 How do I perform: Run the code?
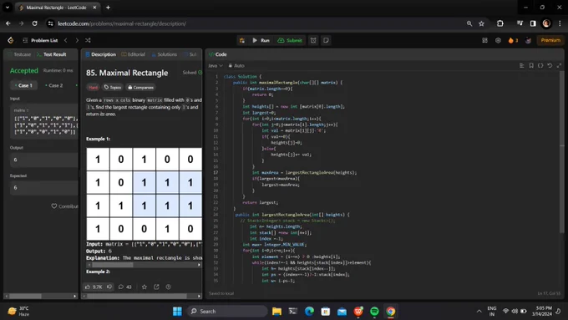click(261, 40)
